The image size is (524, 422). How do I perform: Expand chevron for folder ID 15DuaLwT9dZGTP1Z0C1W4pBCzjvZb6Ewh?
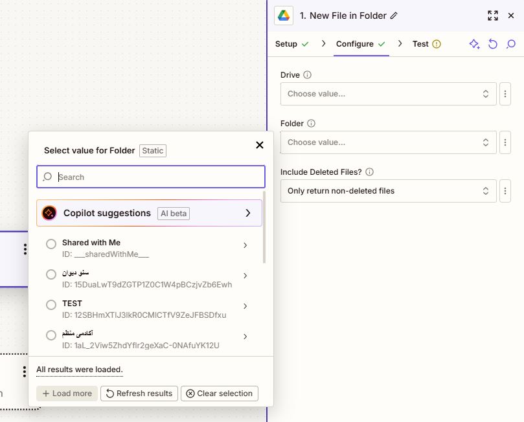coord(245,276)
